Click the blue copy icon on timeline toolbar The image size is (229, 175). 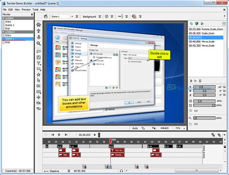click(219, 135)
